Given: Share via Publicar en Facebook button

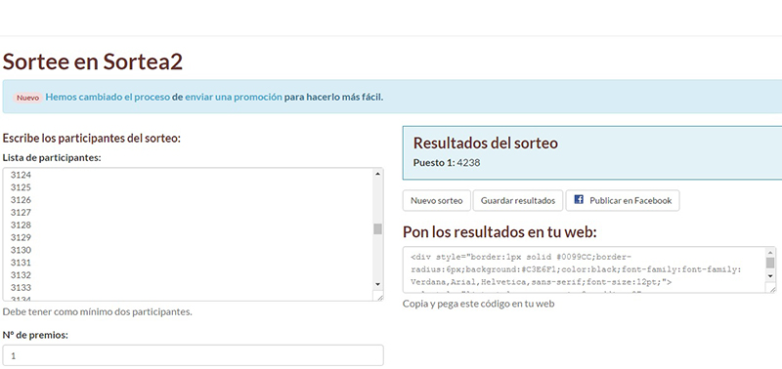Looking at the screenshot, I should coord(623,201).
